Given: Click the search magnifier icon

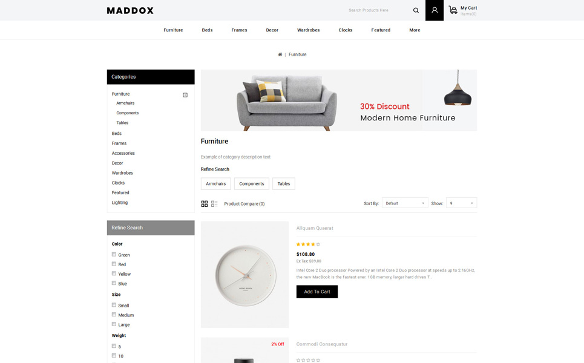Looking at the screenshot, I should point(416,10).
